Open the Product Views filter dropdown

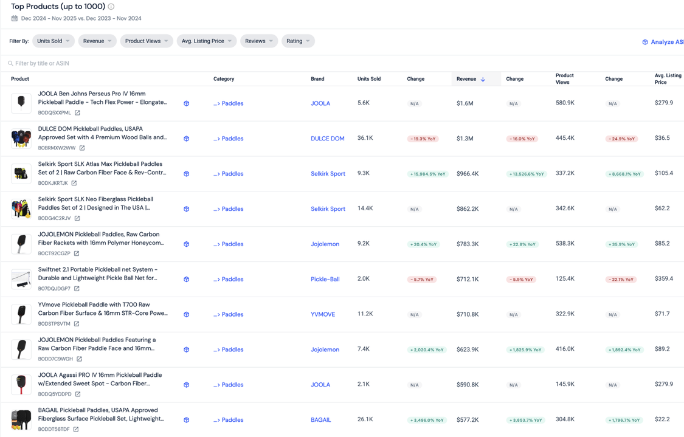(x=147, y=41)
